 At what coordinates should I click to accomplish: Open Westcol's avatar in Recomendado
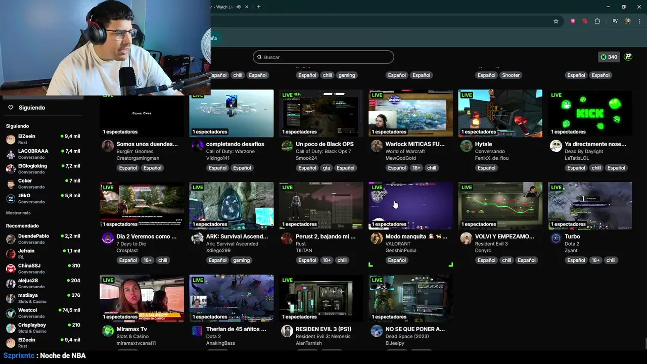tap(11, 313)
